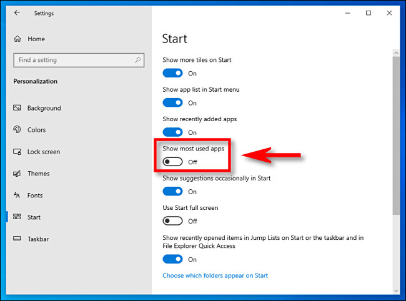This screenshot has height=301, width=406.
Task: Open Lock screen via its icon
Action: tap(17, 152)
